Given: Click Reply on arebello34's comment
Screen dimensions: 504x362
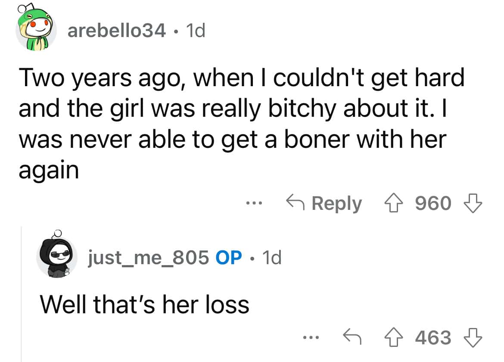Looking at the screenshot, I should click(x=324, y=203).
